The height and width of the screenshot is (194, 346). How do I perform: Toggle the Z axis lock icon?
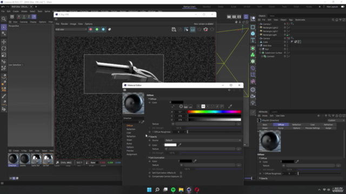pyautogui.click(x=29, y=17)
